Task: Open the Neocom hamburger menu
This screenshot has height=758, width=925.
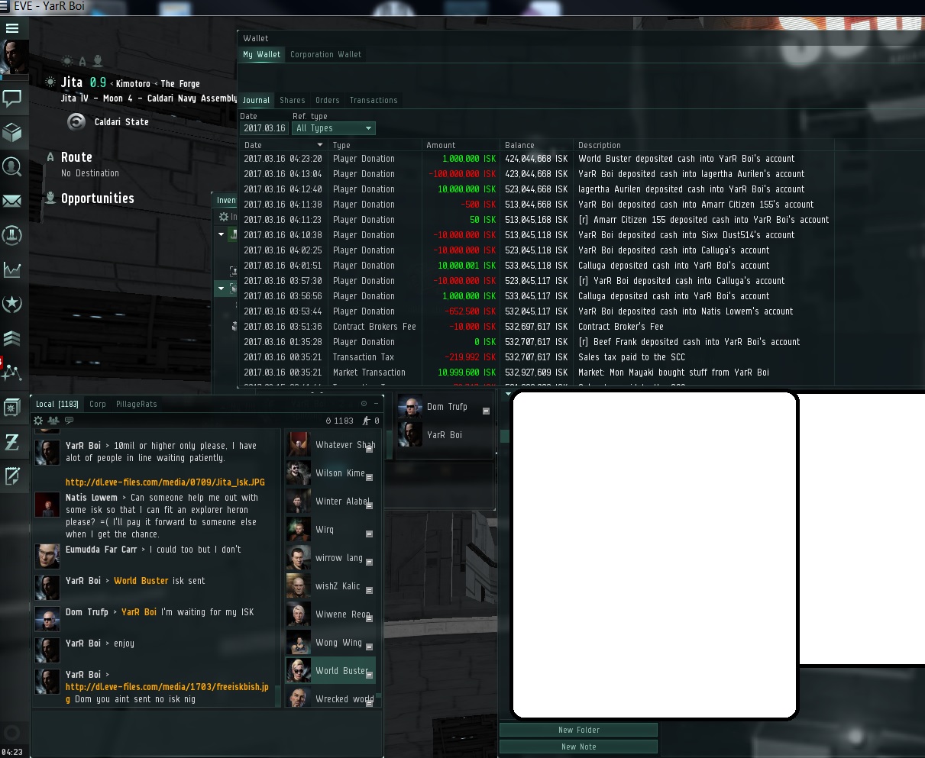Action: pos(12,28)
